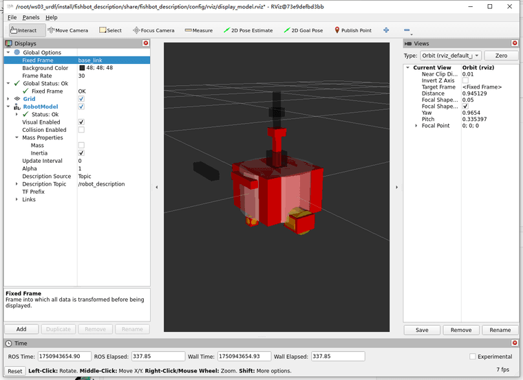Close the Displays panel
523x380 pixels.
pyautogui.click(x=146, y=43)
